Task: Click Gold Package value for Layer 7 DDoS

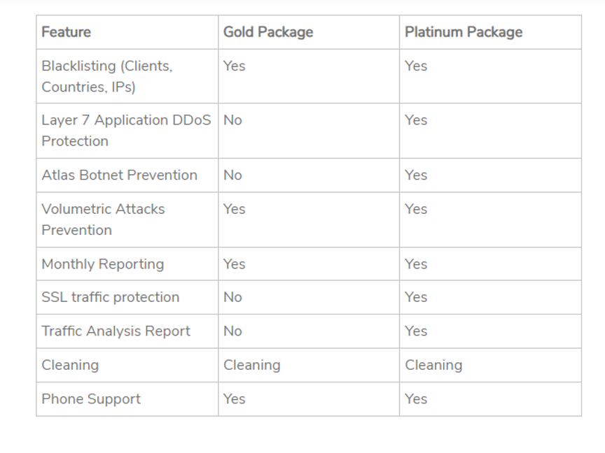Action: pyautogui.click(x=233, y=120)
